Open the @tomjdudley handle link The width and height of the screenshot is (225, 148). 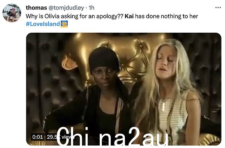[66, 8]
